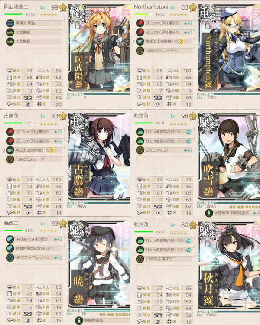The height and width of the screenshot is (325, 260).
Task: Open 阿武隈改二's empty fourth equipment slot
Action: point(10,50)
